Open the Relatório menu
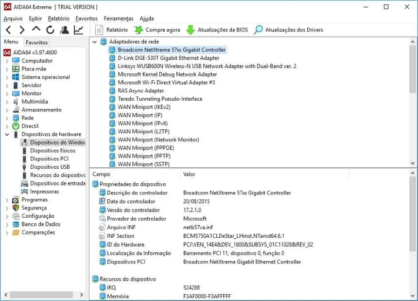This screenshot has height=301, width=418. pos(59,18)
